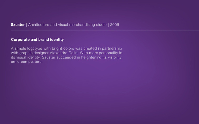Click "amid competitors." on the last line
Screen dimensions: 199x124
[27, 62]
